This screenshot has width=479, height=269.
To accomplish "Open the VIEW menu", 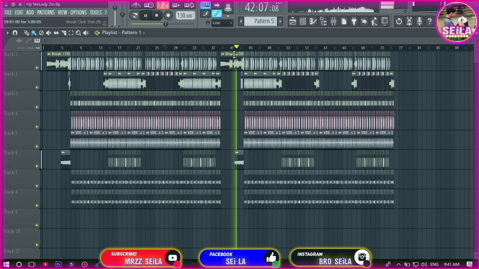I will (62, 13).
